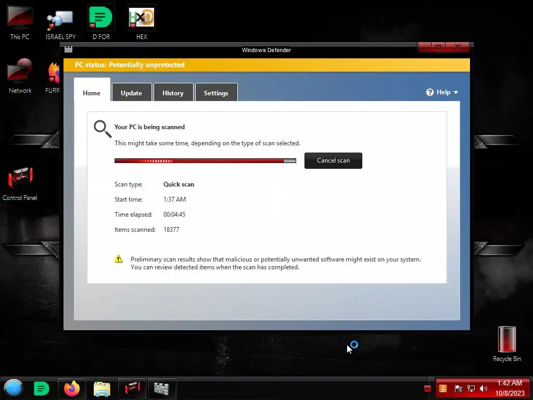This screenshot has height=400, width=533.
Task: Click the Cancel scan button
Action: pyautogui.click(x=333, y=160)
